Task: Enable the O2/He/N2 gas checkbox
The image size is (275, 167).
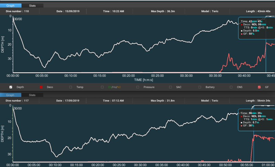Action: [102, 87]
